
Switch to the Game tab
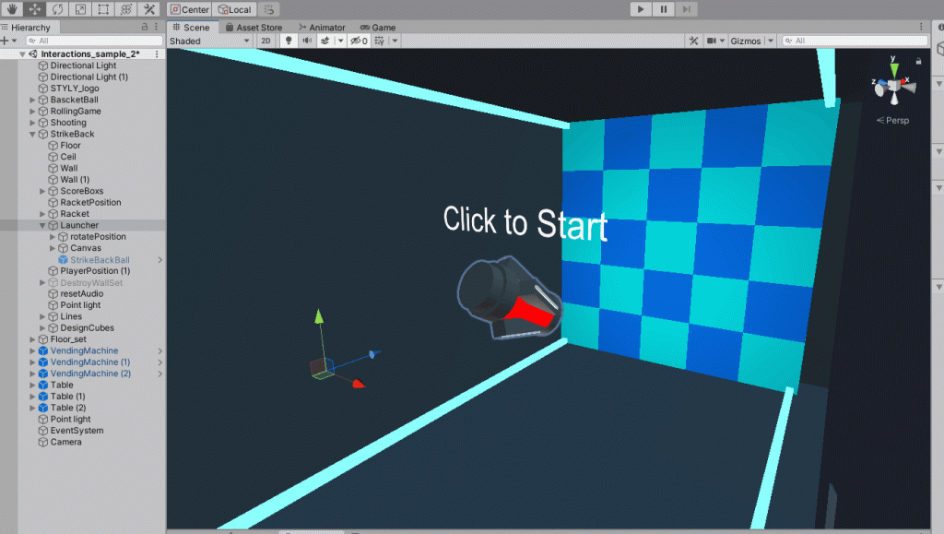[x=378, y=28]
